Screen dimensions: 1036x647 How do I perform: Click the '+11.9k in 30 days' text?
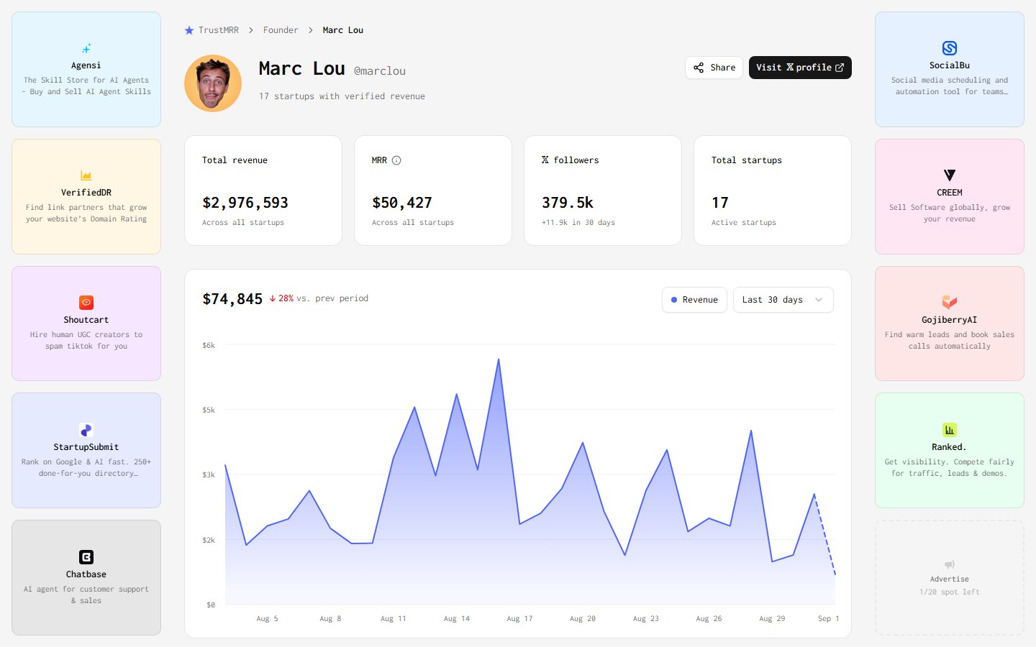click(x=578, y=223)
